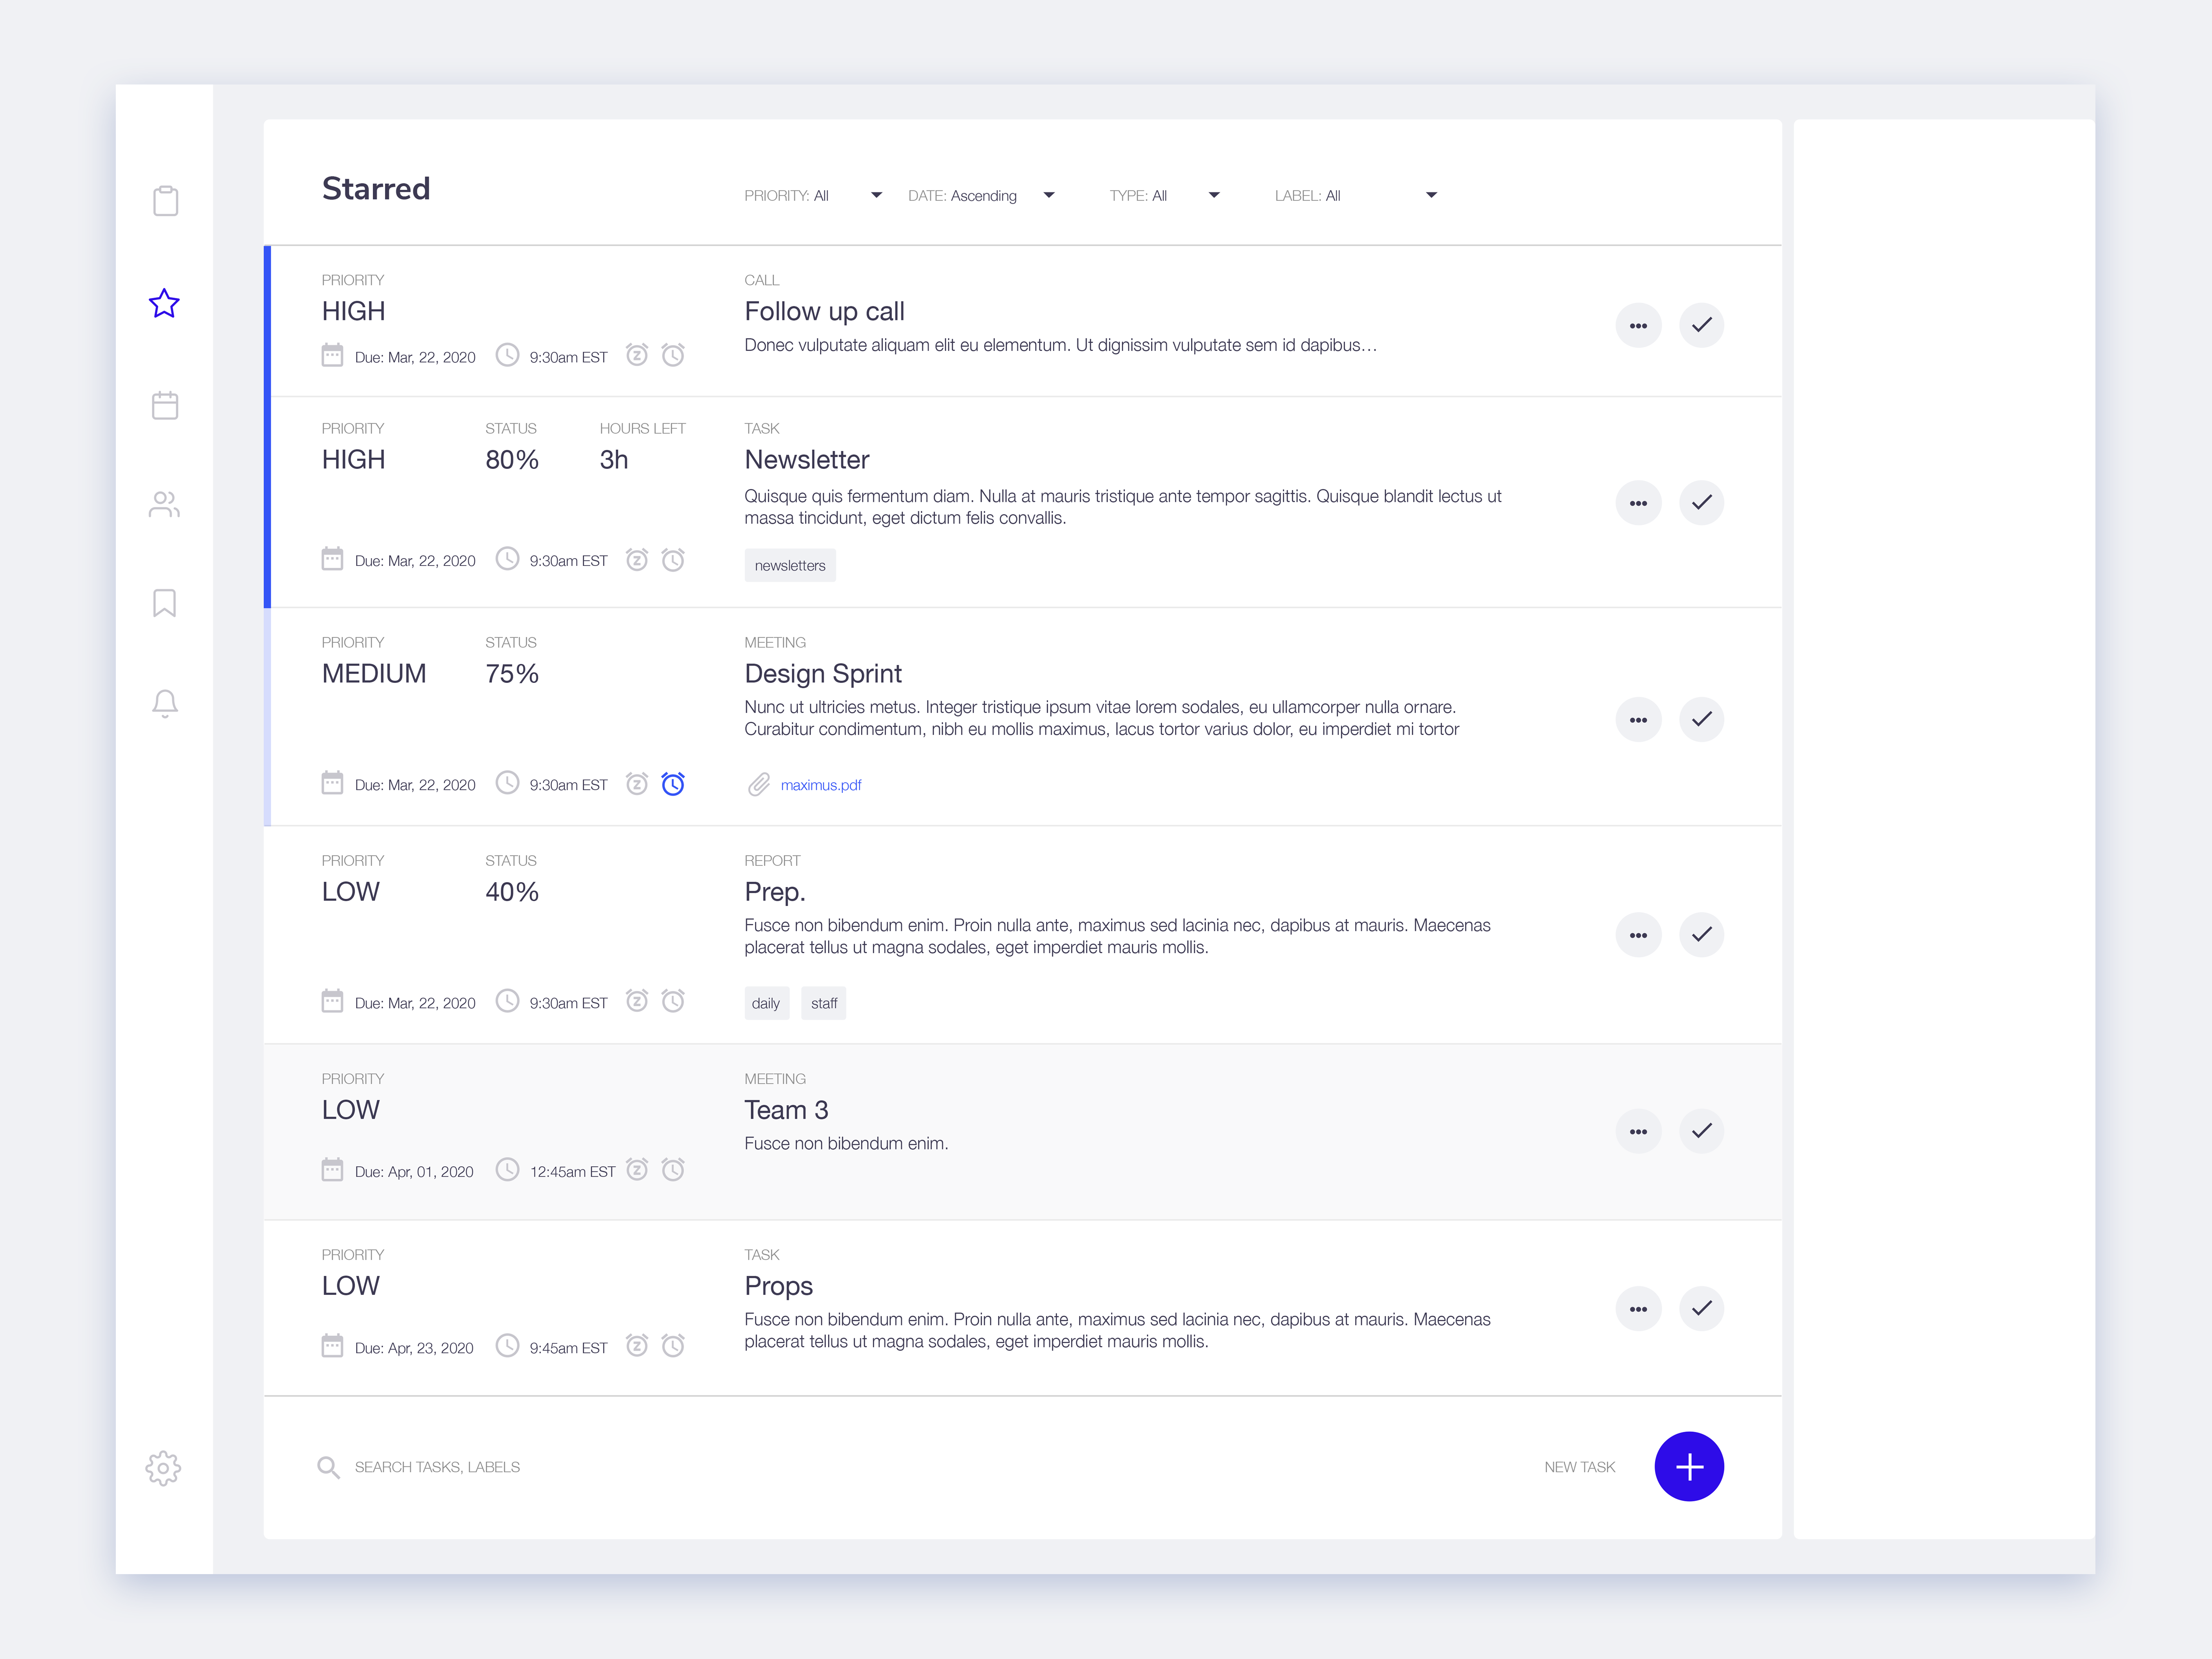Click the NEW TASK label

(x=1580, y=1467)
